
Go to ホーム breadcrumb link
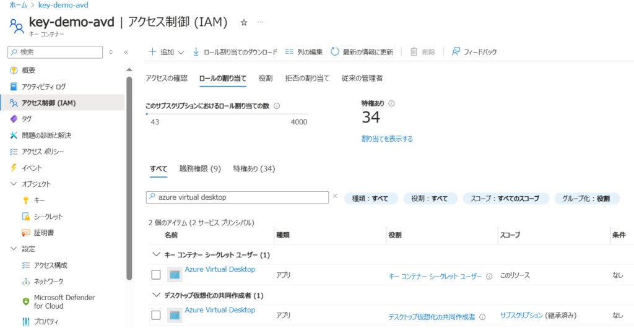click(17, 5)
